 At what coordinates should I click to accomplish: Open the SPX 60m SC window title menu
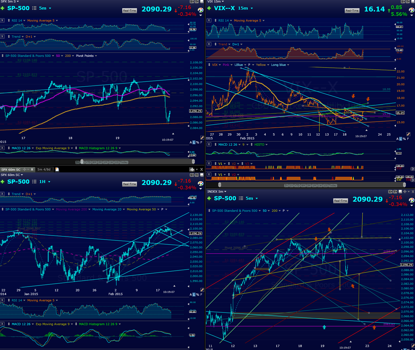click(12, 175)
